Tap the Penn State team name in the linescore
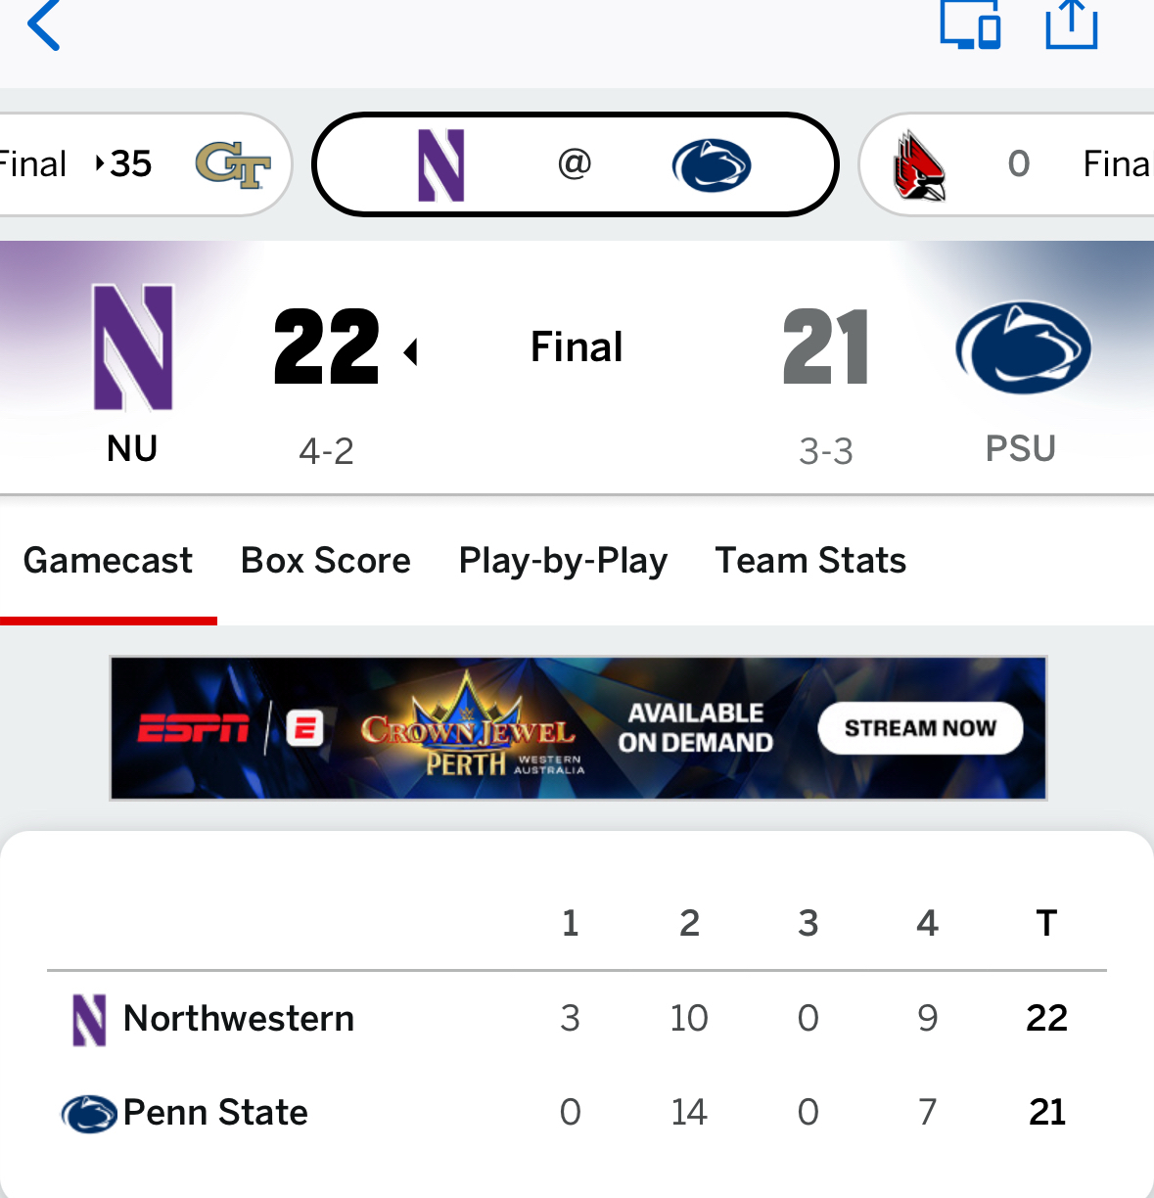This screenshot has height=1198, width=1154. (215, 1113)
